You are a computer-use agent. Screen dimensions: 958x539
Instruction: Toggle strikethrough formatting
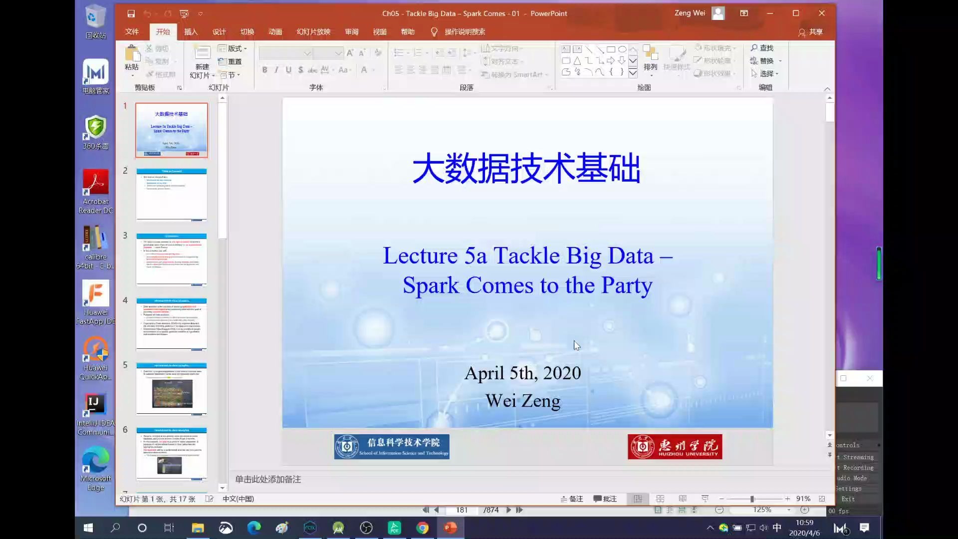pos(312,70)
